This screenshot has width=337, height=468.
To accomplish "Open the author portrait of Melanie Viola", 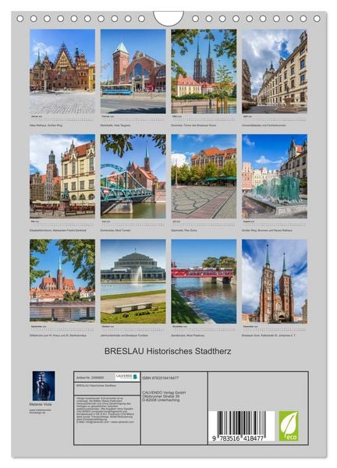I will click(44, 385).
